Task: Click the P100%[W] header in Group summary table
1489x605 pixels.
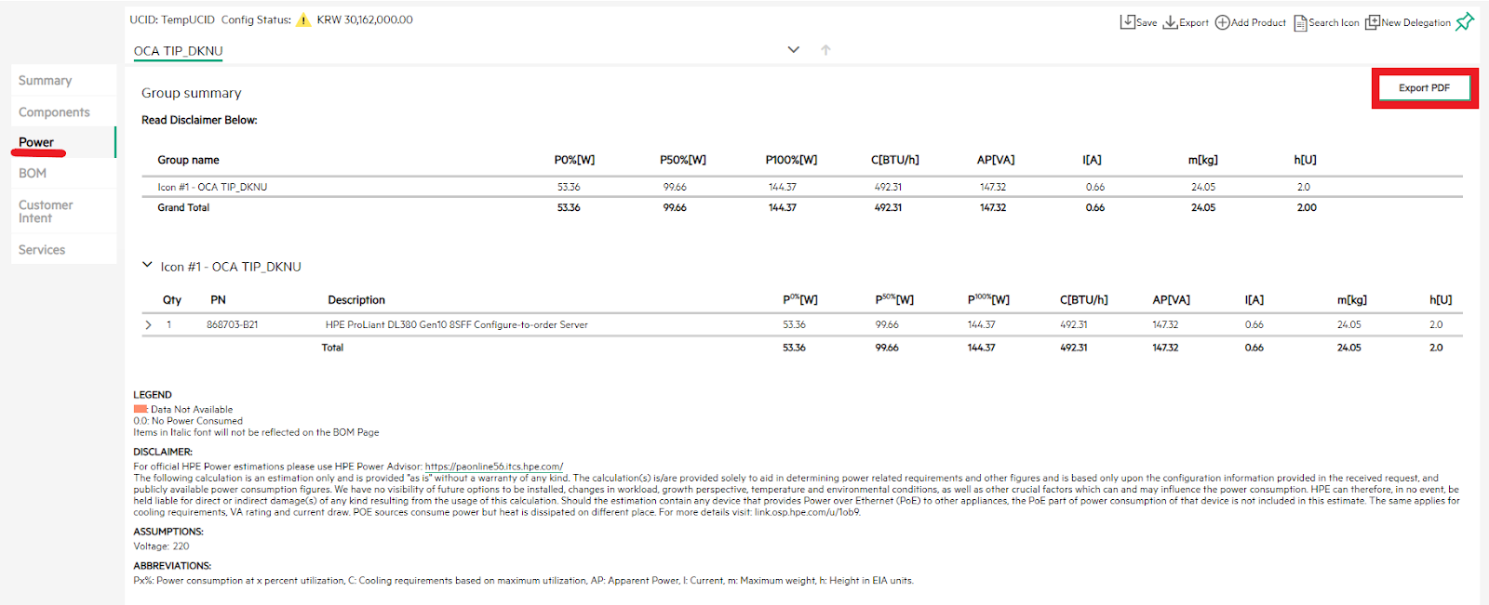Action: click(791, 160)
